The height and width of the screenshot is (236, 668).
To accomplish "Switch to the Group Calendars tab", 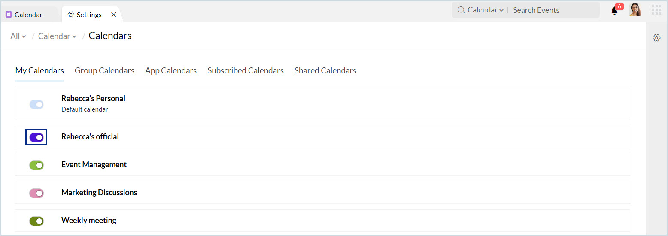I will click(104, 71).
